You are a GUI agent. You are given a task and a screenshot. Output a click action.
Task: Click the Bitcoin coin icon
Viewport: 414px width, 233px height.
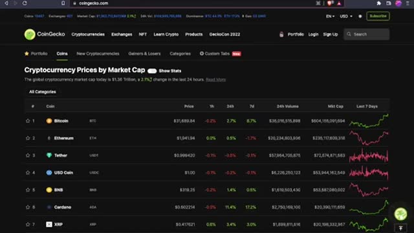(x=49, y=121)
